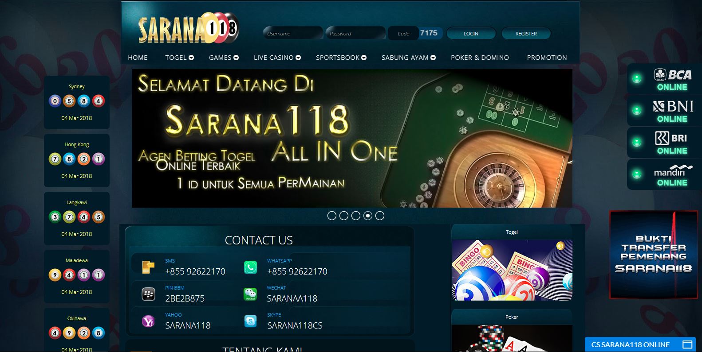The height and width of the screenshot is (352, 702).
Task: Click the Mandiri bank logo
Action: [673, 170]
